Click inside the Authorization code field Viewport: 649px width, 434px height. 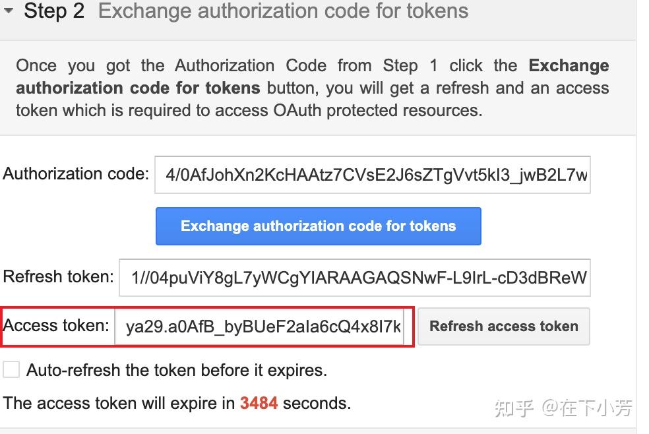372,175
